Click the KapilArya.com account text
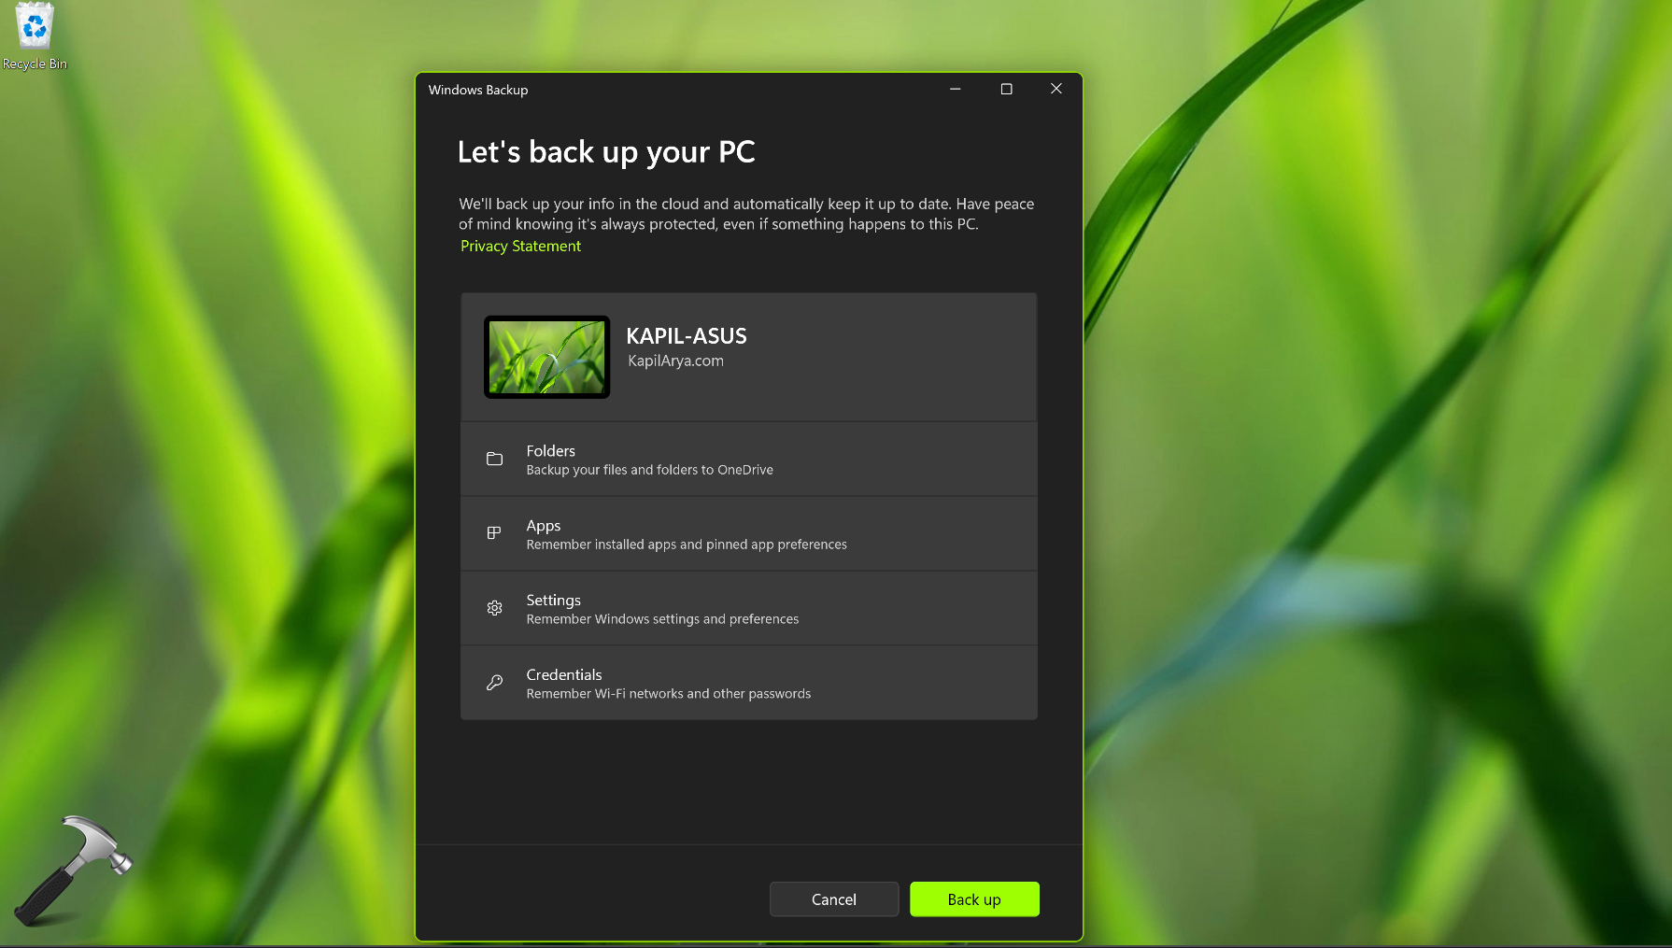This screenshot has width=1672, height=948. pos(675,361)
